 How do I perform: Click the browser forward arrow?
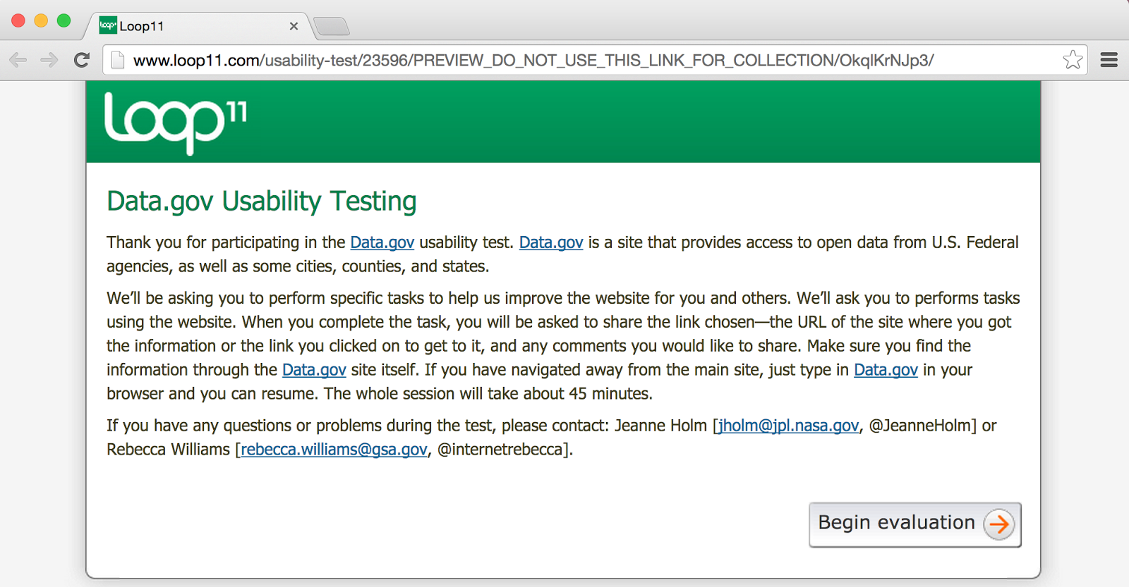pos(49,60)
